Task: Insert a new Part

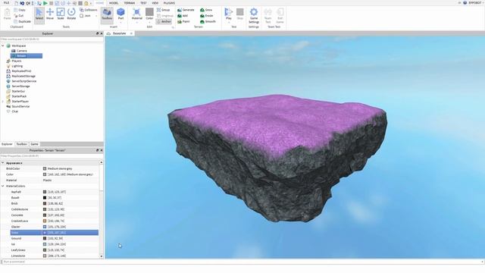Action: (120, 13)
